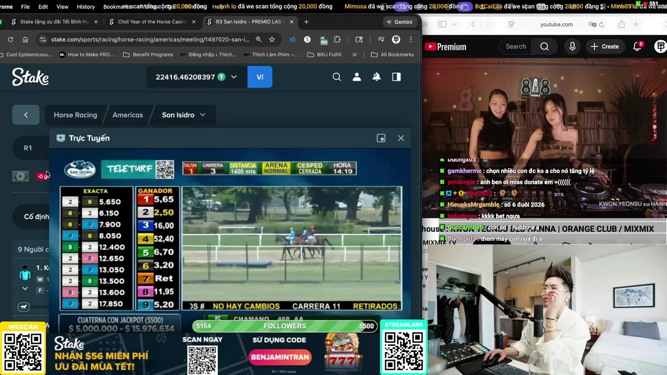Go back in Safari window
This screenshot has width=667, height=375.
(x=473, y=24)
